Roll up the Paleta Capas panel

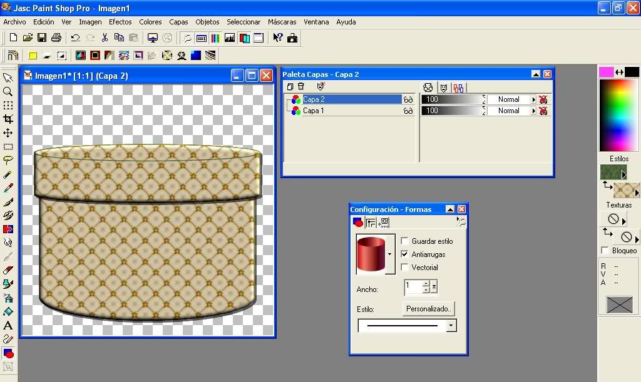[536, 74]
